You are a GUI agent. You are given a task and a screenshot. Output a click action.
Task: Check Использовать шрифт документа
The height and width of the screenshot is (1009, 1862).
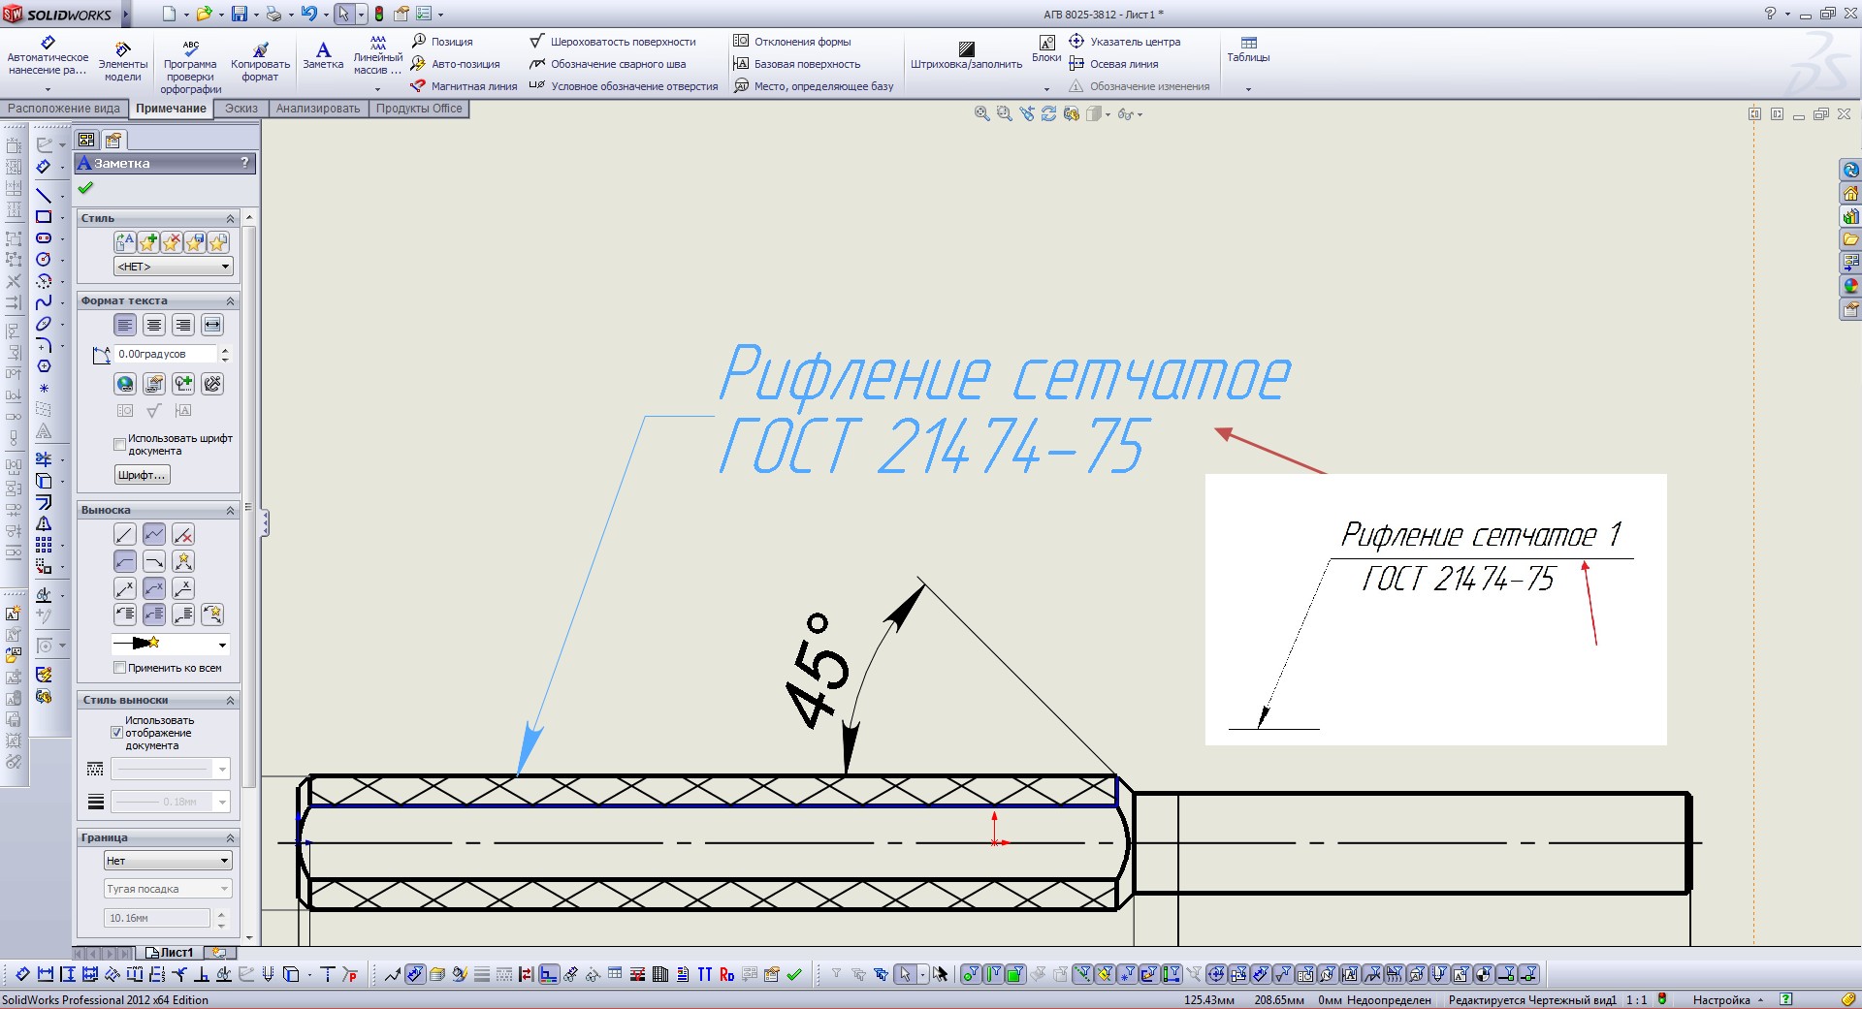(x=119, y=444)
